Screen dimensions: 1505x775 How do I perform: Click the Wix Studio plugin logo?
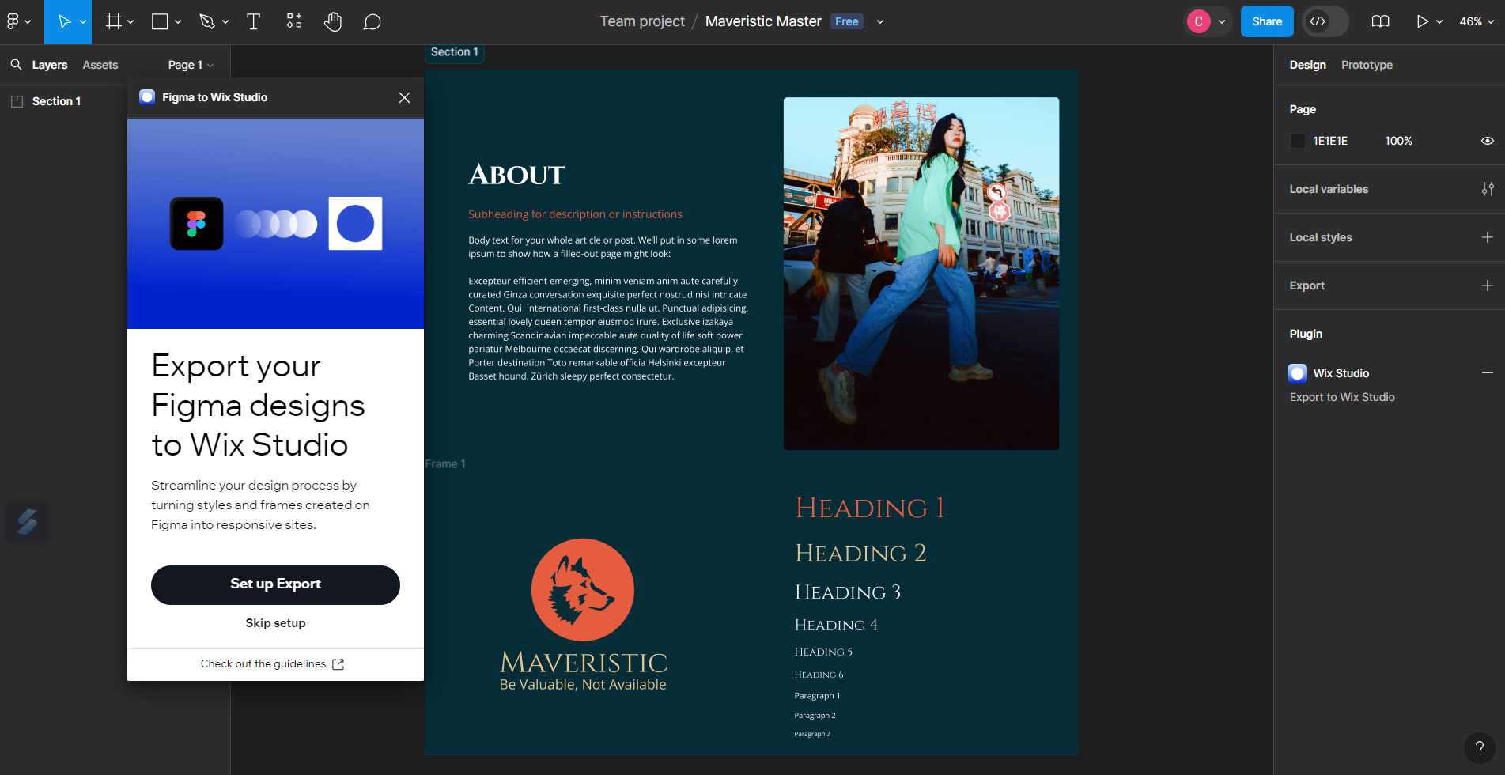click(x=1297, y=373)
